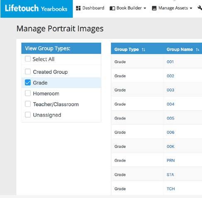This screenshot has width=202, height=198.
Task: Sort by Group Name column arrows
Action: pos(197,49)
